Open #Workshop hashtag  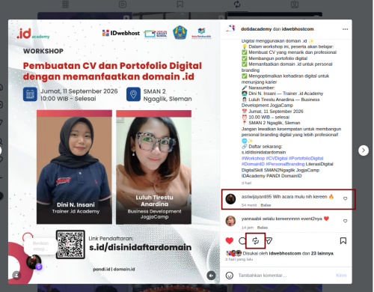pyautogui.click(x=253, y=158)
